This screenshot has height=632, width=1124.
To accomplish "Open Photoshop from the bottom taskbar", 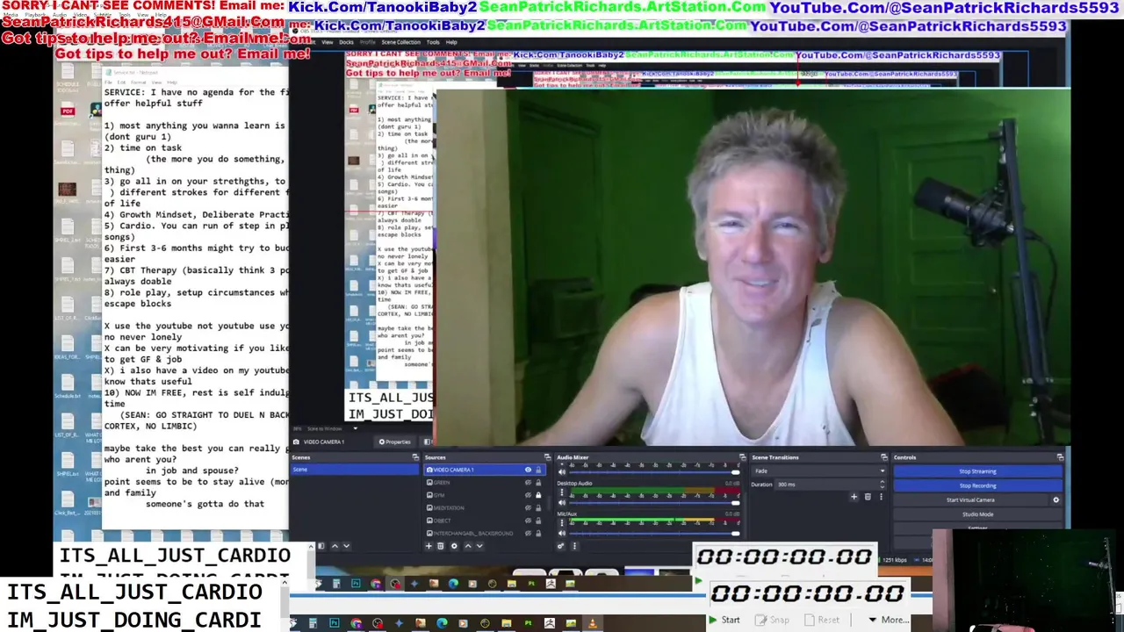I will click(x=335, y=623).
